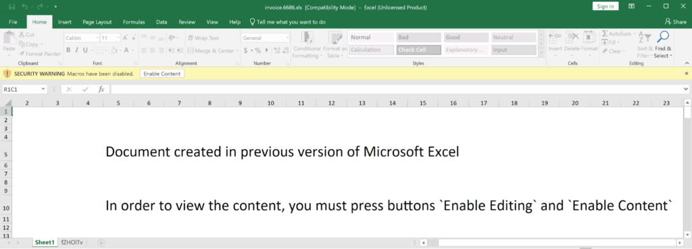Select Center horizontal alignment icon

coord(151,51)
